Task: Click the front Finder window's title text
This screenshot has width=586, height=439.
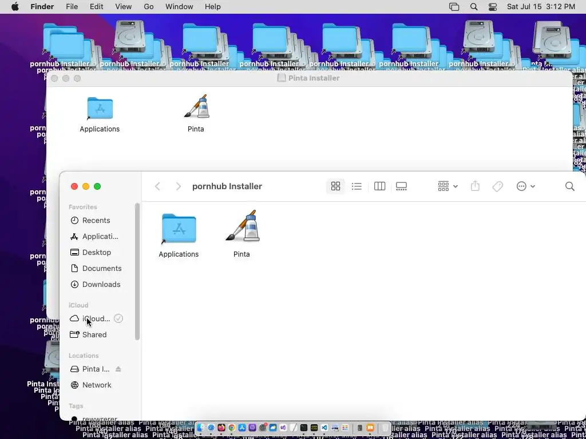Action: click(x=227, y=186)
